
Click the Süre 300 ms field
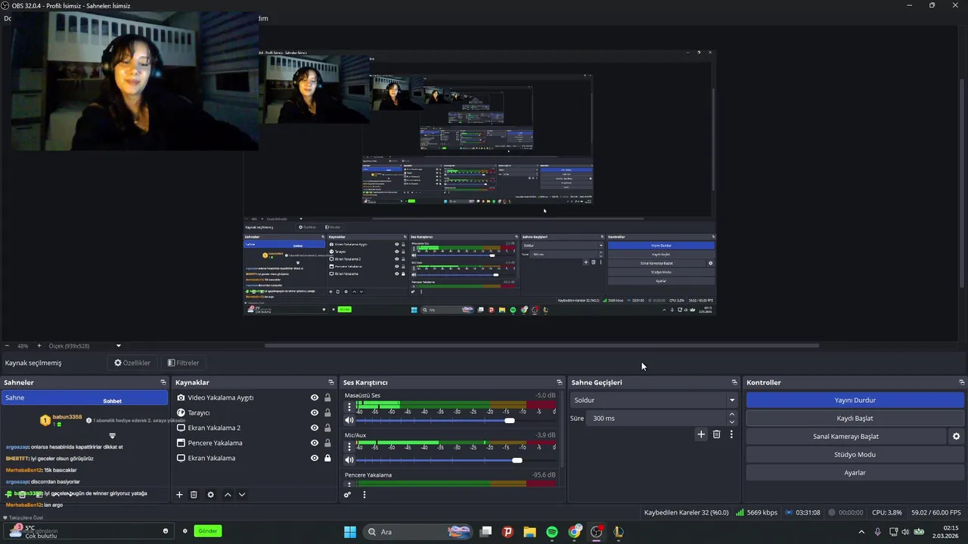pyautogui.click(x=656, y=418)
